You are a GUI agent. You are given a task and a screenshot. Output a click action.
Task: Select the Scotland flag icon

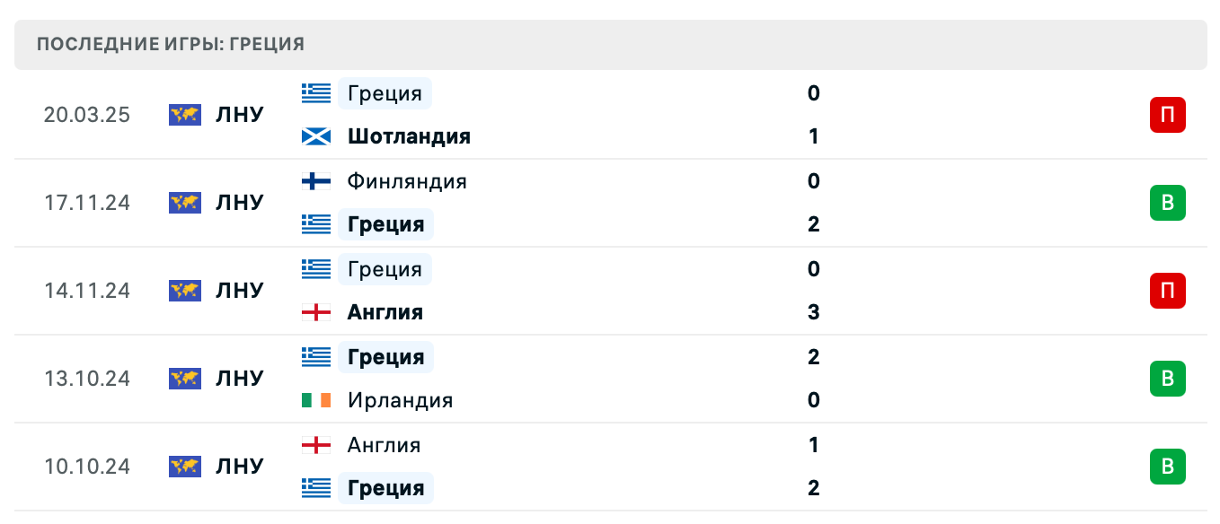click(316, 136)
